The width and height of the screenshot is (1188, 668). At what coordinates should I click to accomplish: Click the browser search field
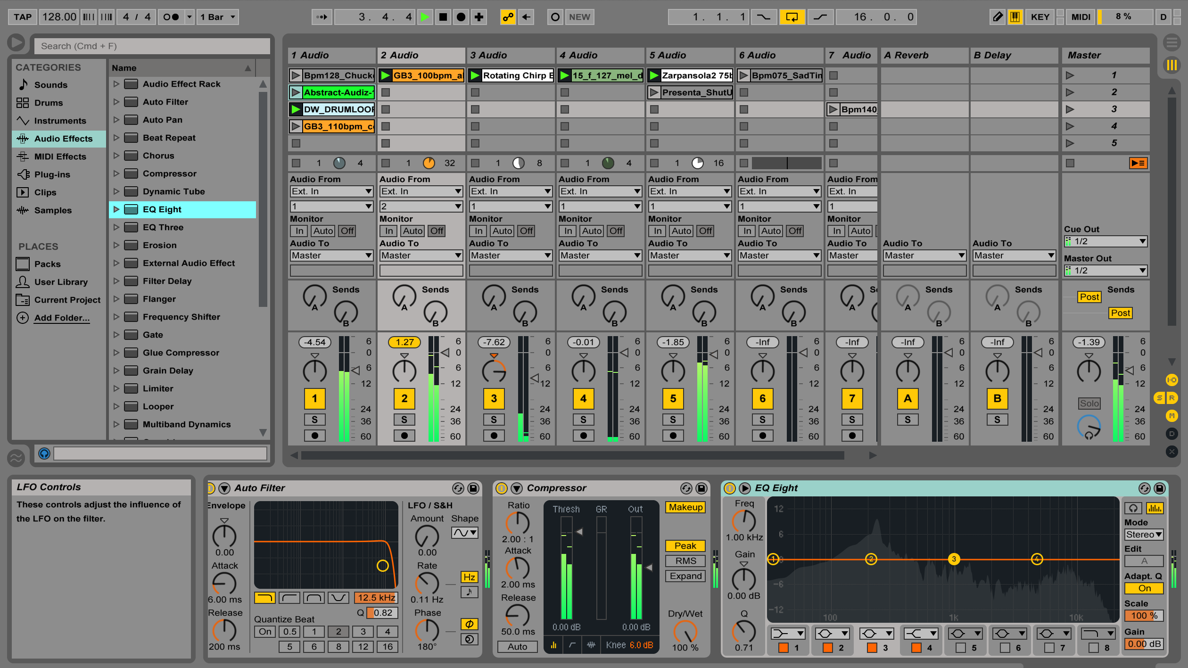[152, 46]
